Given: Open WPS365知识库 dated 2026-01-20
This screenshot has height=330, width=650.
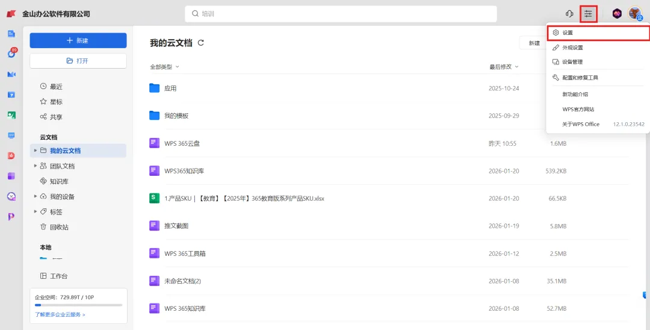Looking at the screenshot, I should (184, 171).
